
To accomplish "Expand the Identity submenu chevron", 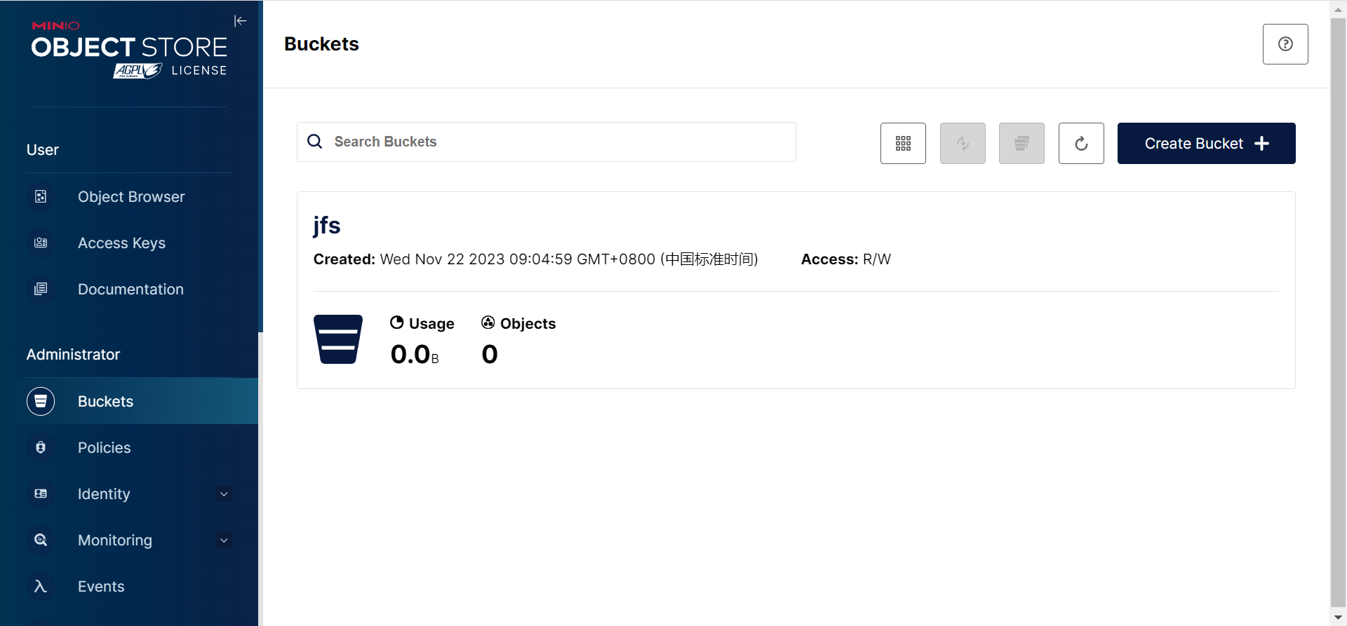I will click(x=224, y=494).
